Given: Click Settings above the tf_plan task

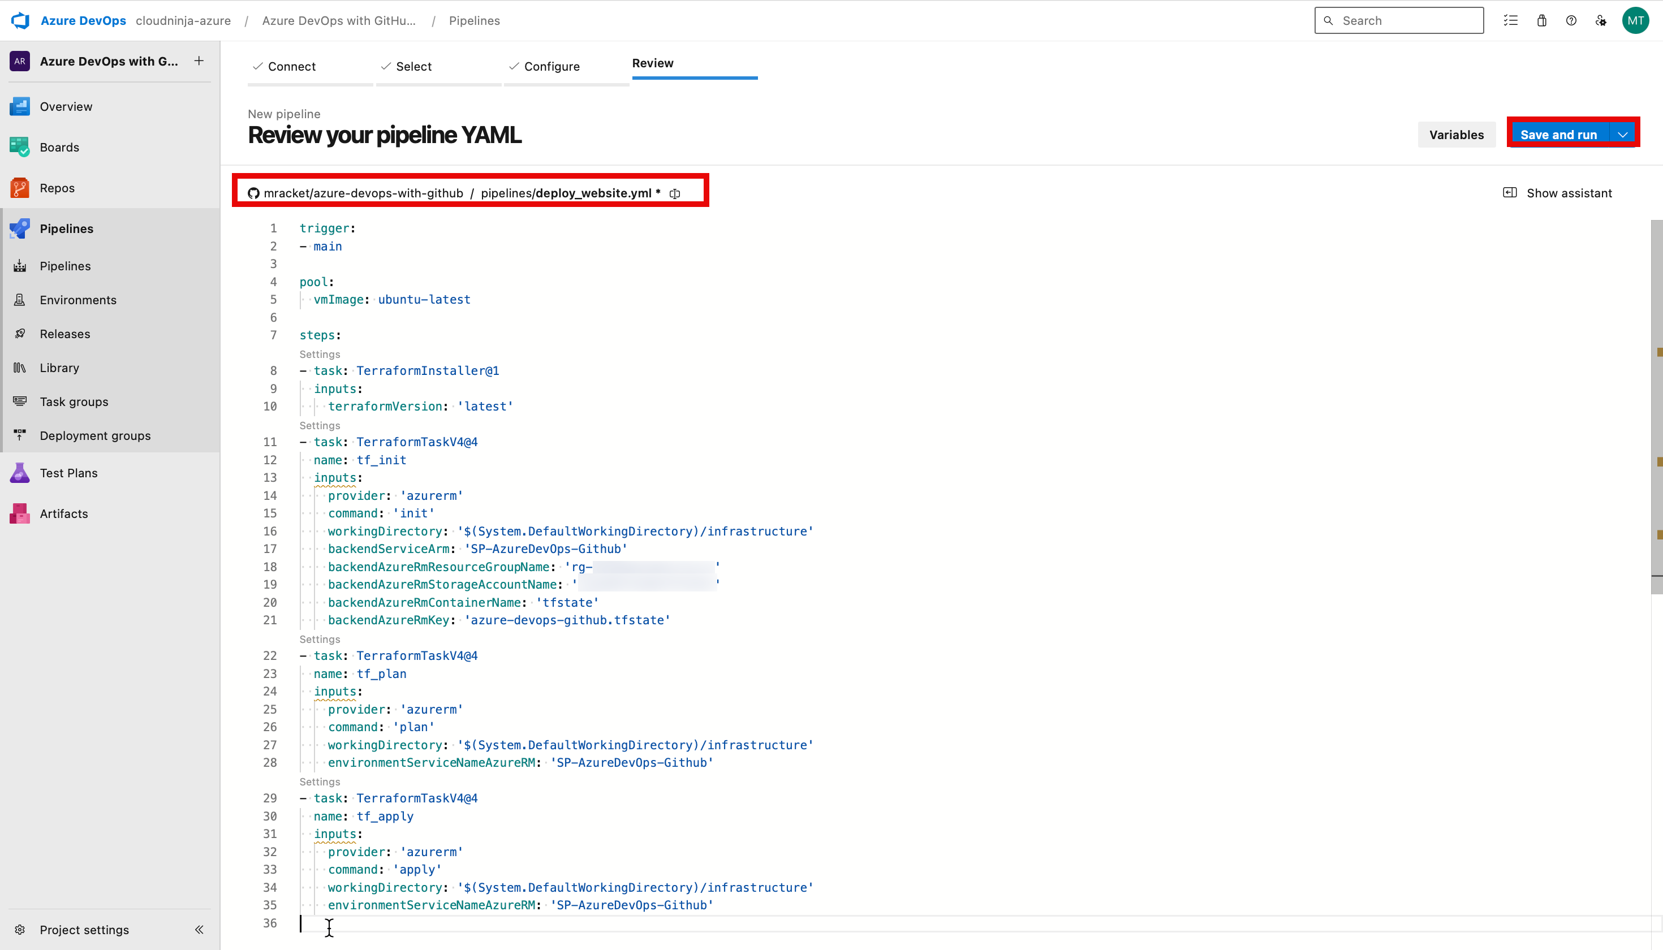Looking at the screenshot, I should coord(320,640).
